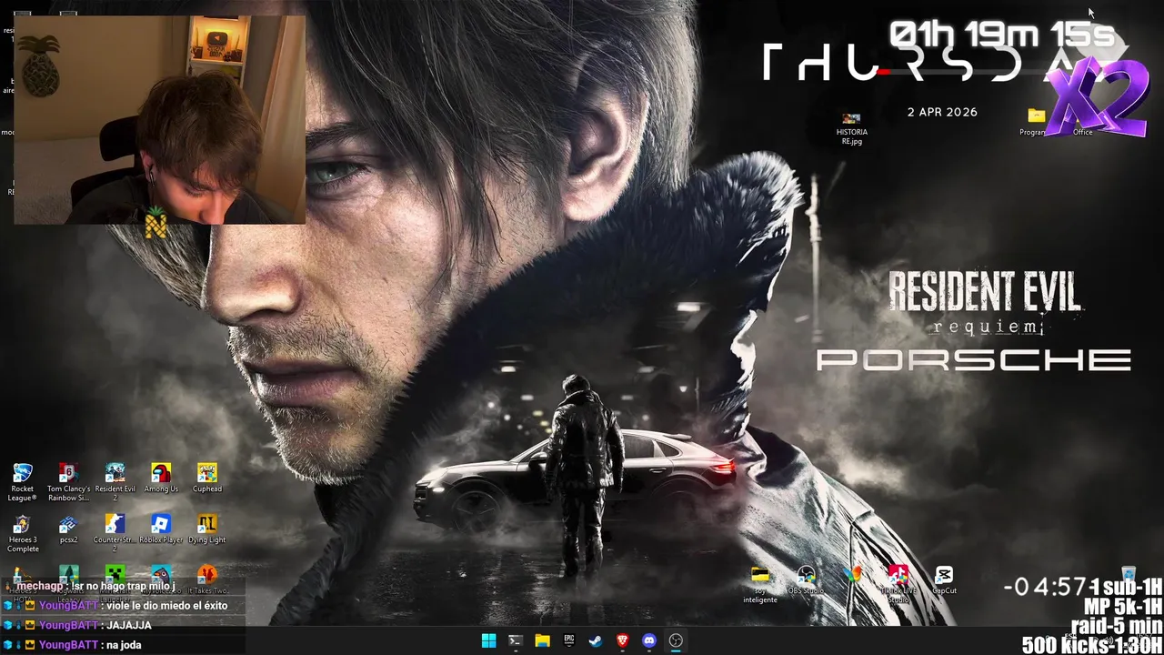Open the It Takes Two shortcut

coord(207,579)
